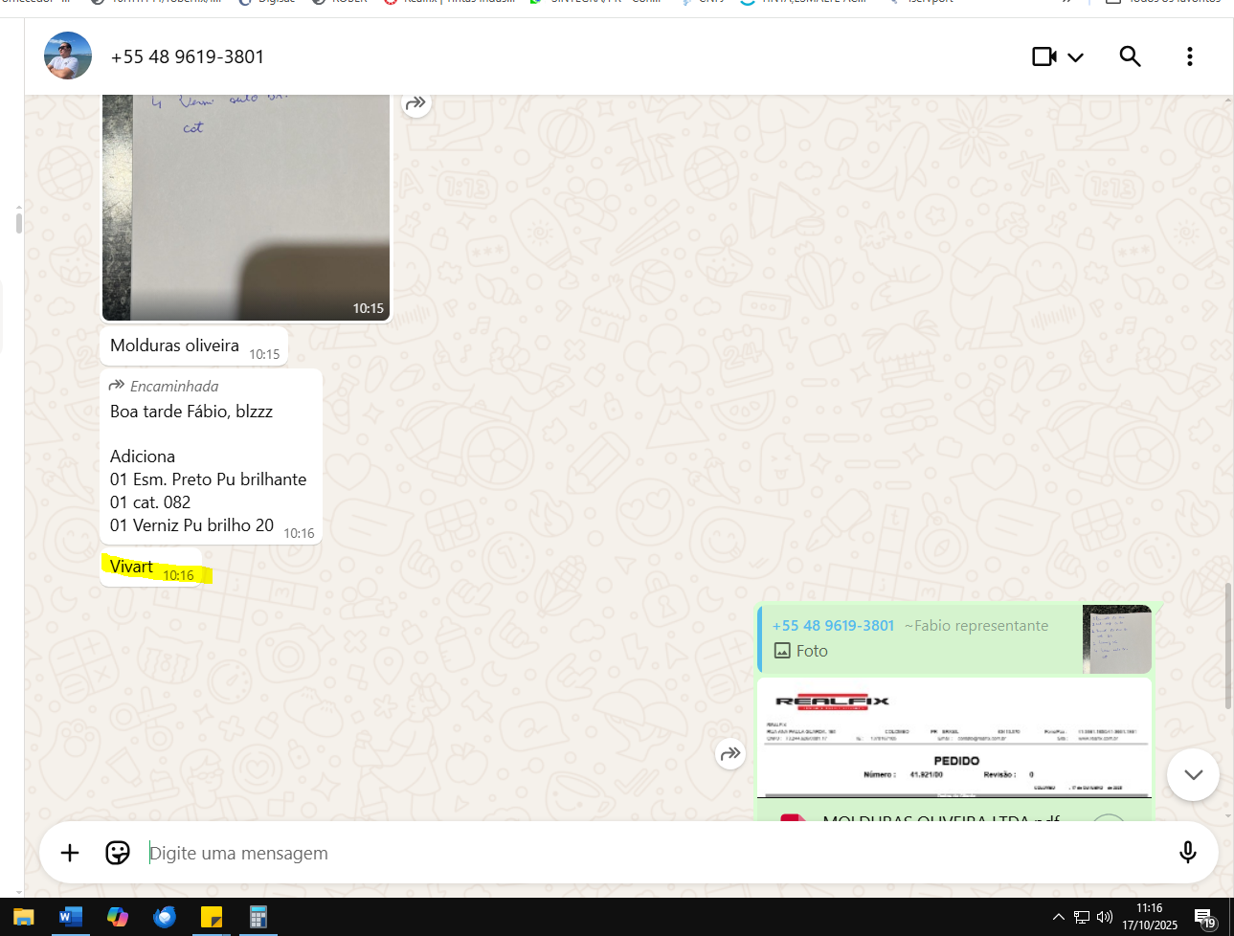
Task: Jump to latest messages with down chevron
Action: pos(1192,774)
